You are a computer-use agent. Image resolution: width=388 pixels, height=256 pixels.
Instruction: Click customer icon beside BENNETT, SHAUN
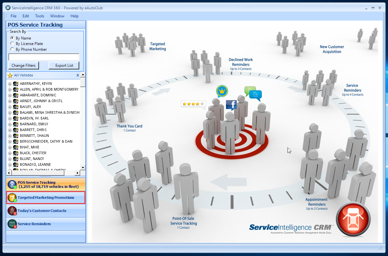[15, 136]
